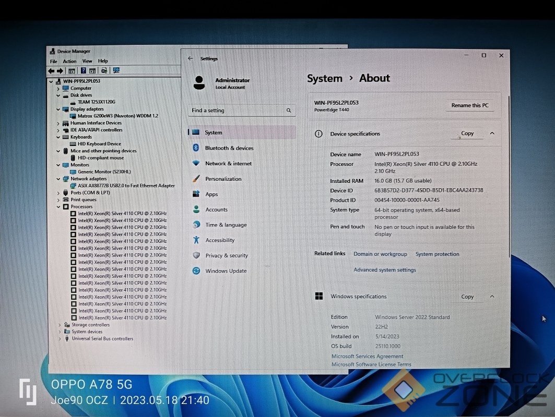This screenshot has height=417, width=555.
Task: Click the Forward arrow in Device Manager toolbar
Action: pos(60,71)
